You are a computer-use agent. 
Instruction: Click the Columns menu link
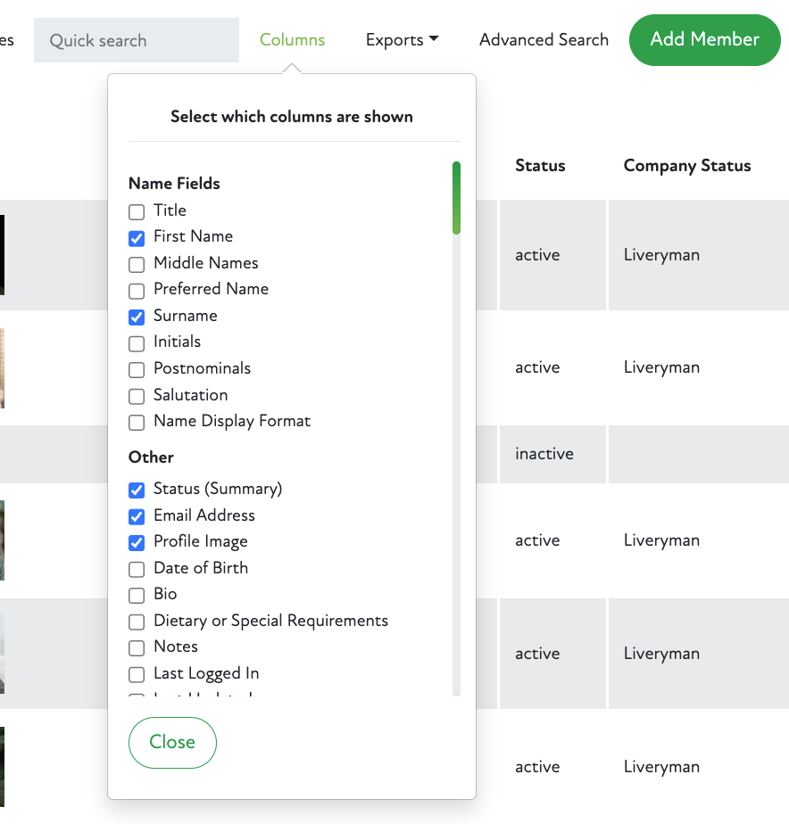pyautogui.click(x=292, y=40)
